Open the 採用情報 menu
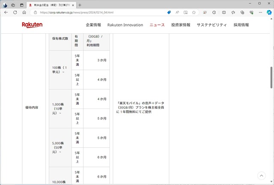This screenshot has width=274, height=185. click(241, 25)
